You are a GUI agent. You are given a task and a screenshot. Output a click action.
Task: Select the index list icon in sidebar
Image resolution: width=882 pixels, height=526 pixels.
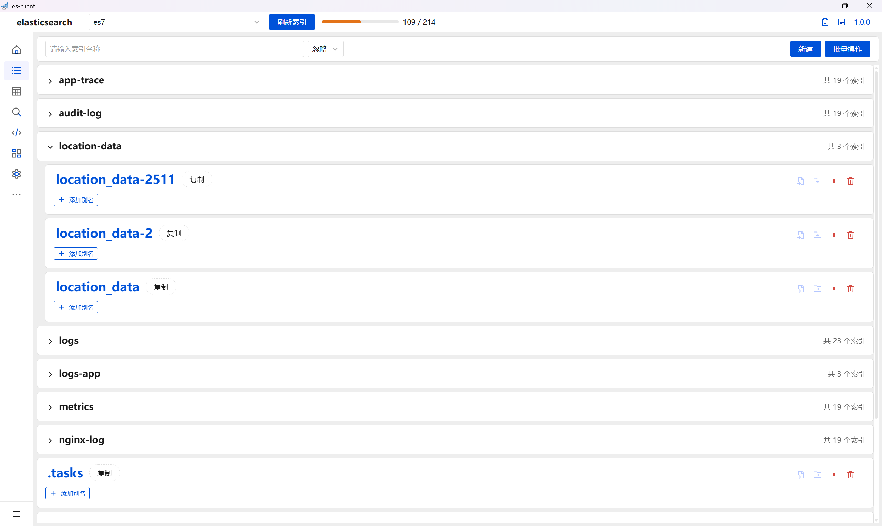click(x=16, y=71)
